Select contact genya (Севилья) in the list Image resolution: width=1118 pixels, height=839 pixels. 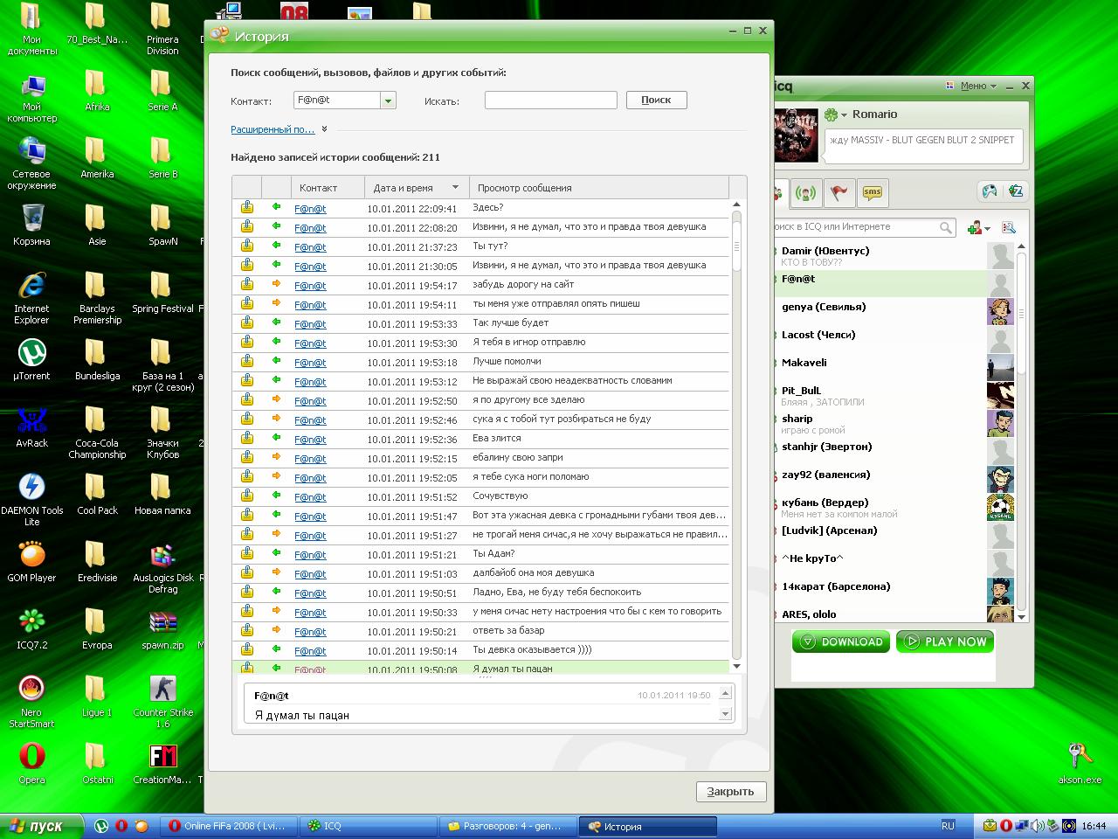coord(824,307)
